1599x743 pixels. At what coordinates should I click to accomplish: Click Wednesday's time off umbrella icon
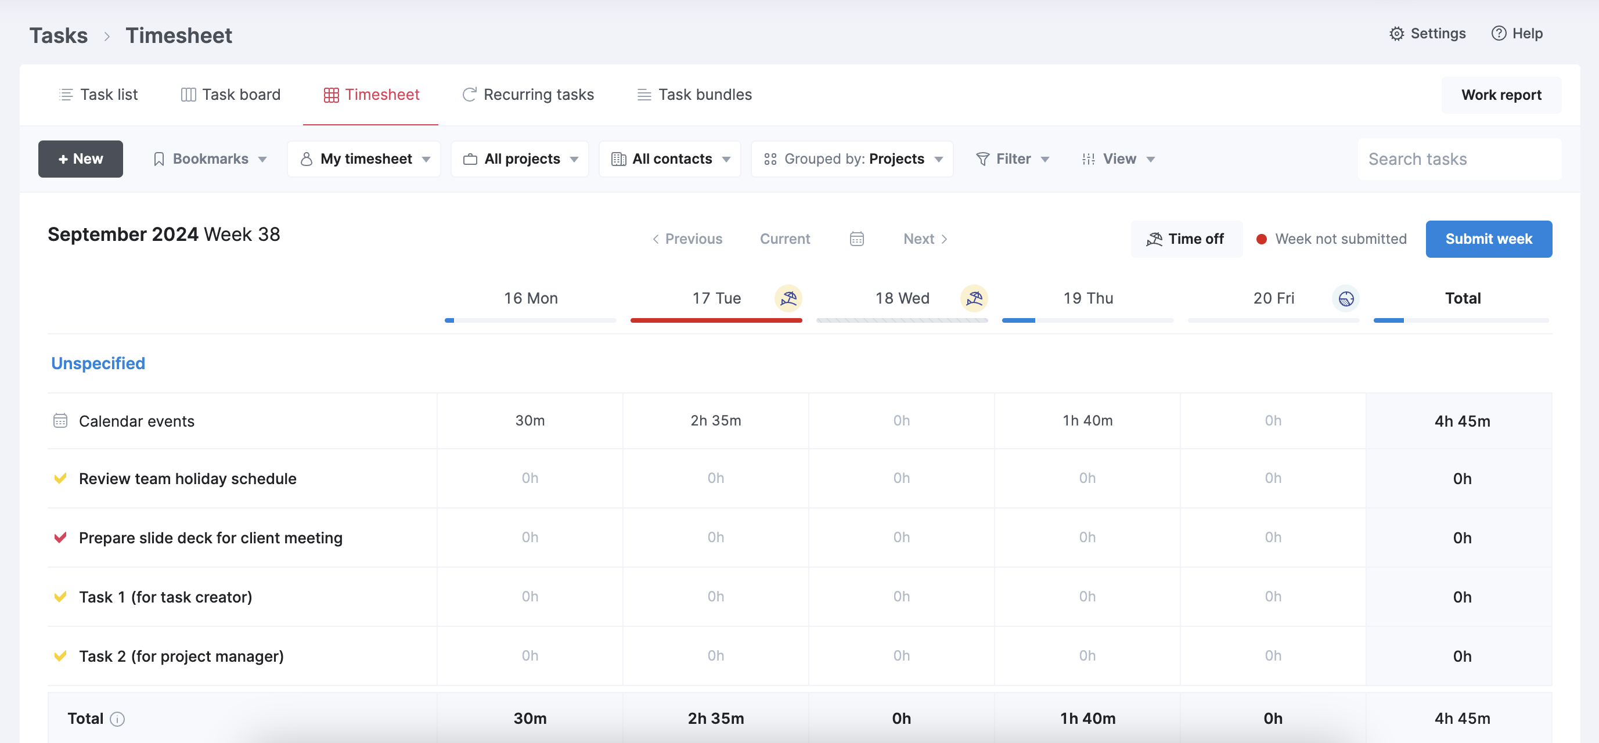[974, 298]
